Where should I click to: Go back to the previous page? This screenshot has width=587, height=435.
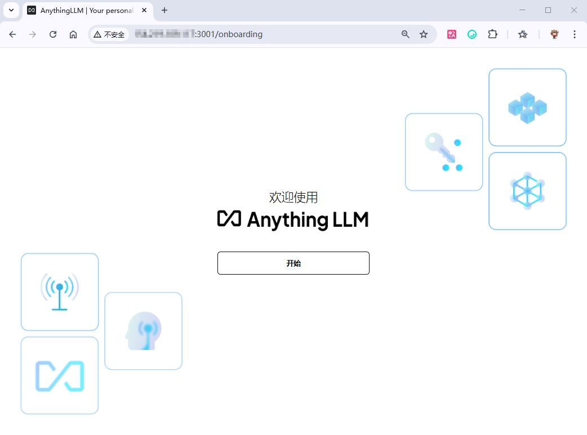(12, 34)
